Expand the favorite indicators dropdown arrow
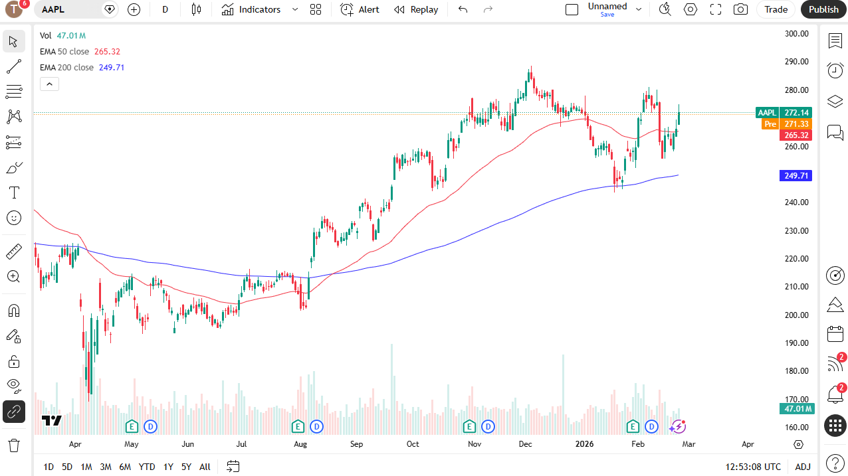Viewport: 848px width, 476px height. point(295,9)
